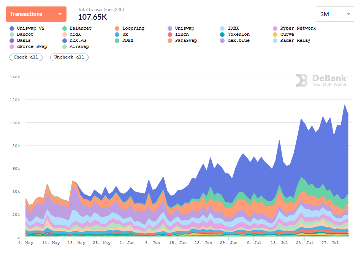The image size is (361, 258).
Task: Click the 60k y-axis label
Action: tap(16, 168)
